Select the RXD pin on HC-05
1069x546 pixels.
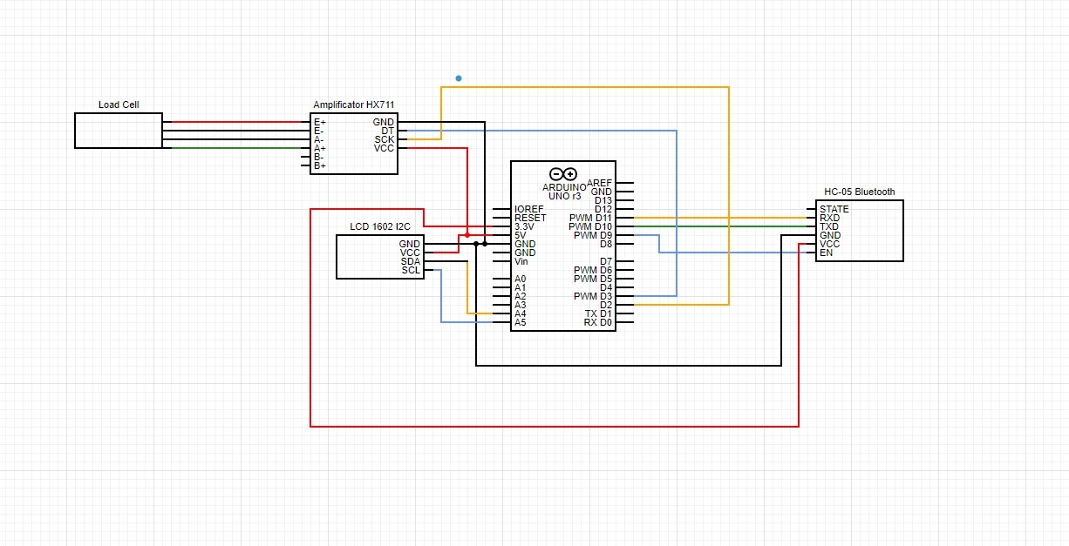point(829,218)
